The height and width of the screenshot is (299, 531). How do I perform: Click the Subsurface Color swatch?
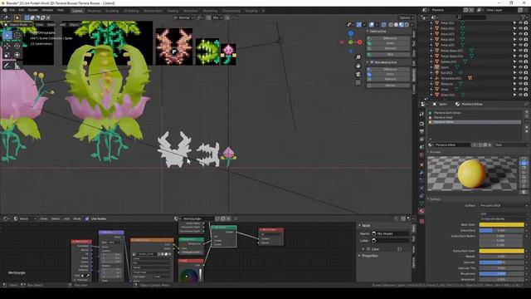point(501,251)
